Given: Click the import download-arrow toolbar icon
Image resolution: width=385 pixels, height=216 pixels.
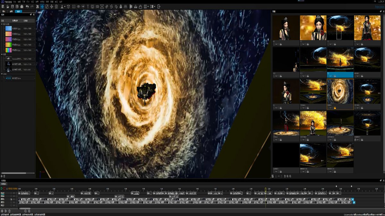Looking at the screenshot, I should tap(62, 6).
